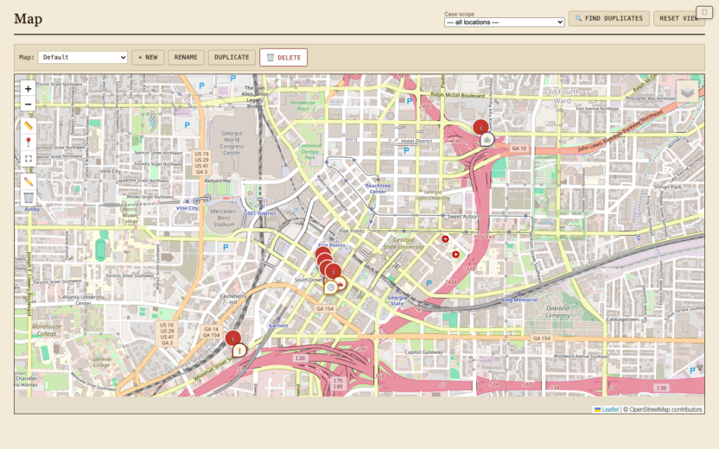
Task: Click the Georgia World Congress Center label
Action: point(232,143)
